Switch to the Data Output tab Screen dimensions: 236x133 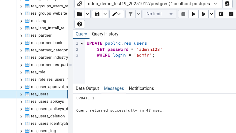coord(87,88)
